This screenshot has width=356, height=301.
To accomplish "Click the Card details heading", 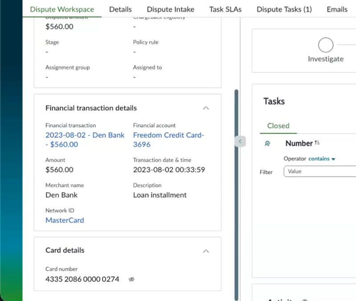I will (65, 250).
